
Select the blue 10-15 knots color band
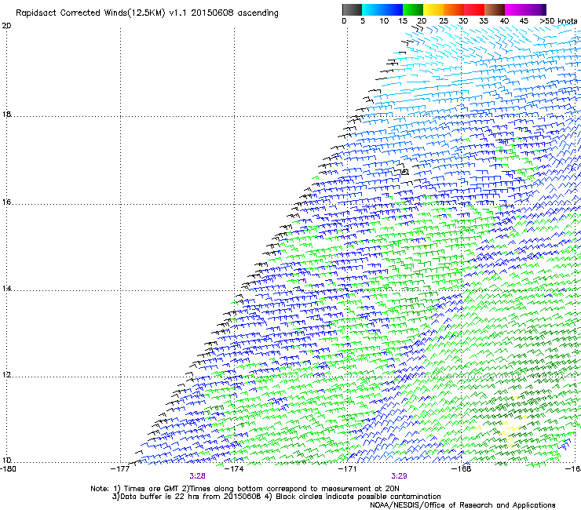393,9
